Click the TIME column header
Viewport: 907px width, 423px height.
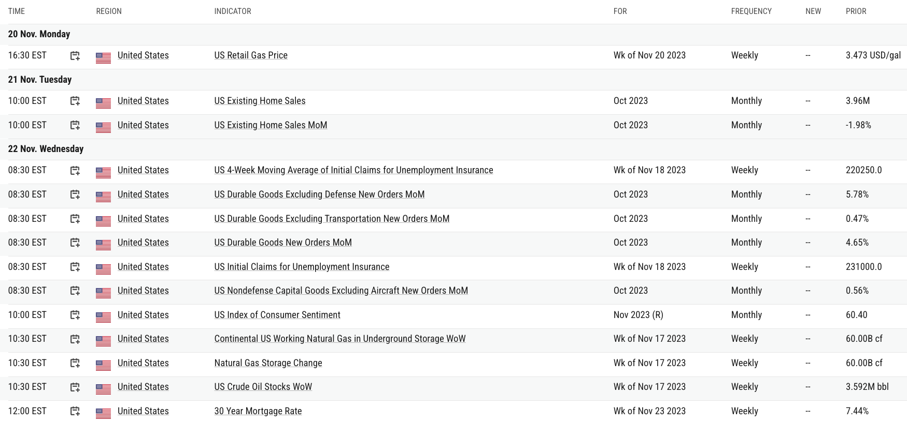(17, 11)
